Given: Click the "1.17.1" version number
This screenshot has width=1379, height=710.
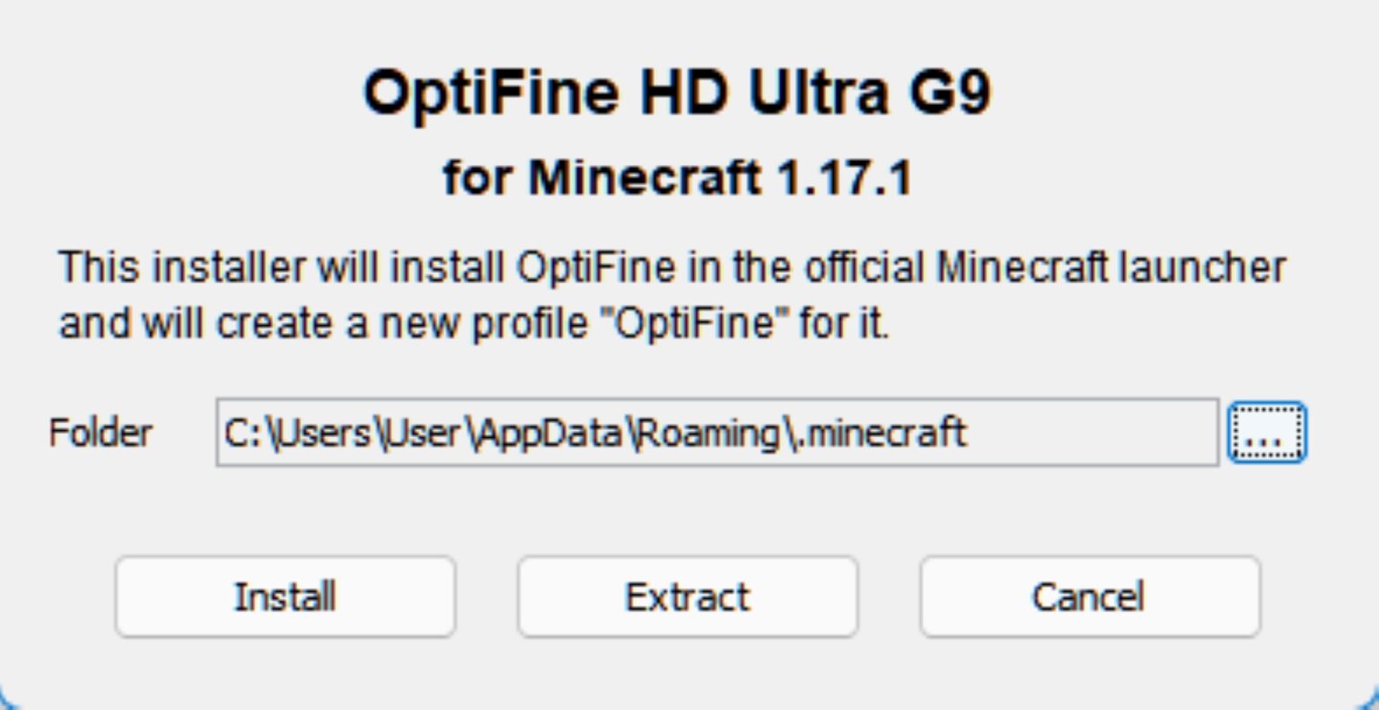Looking at the screenshot, I should [843, 177].
